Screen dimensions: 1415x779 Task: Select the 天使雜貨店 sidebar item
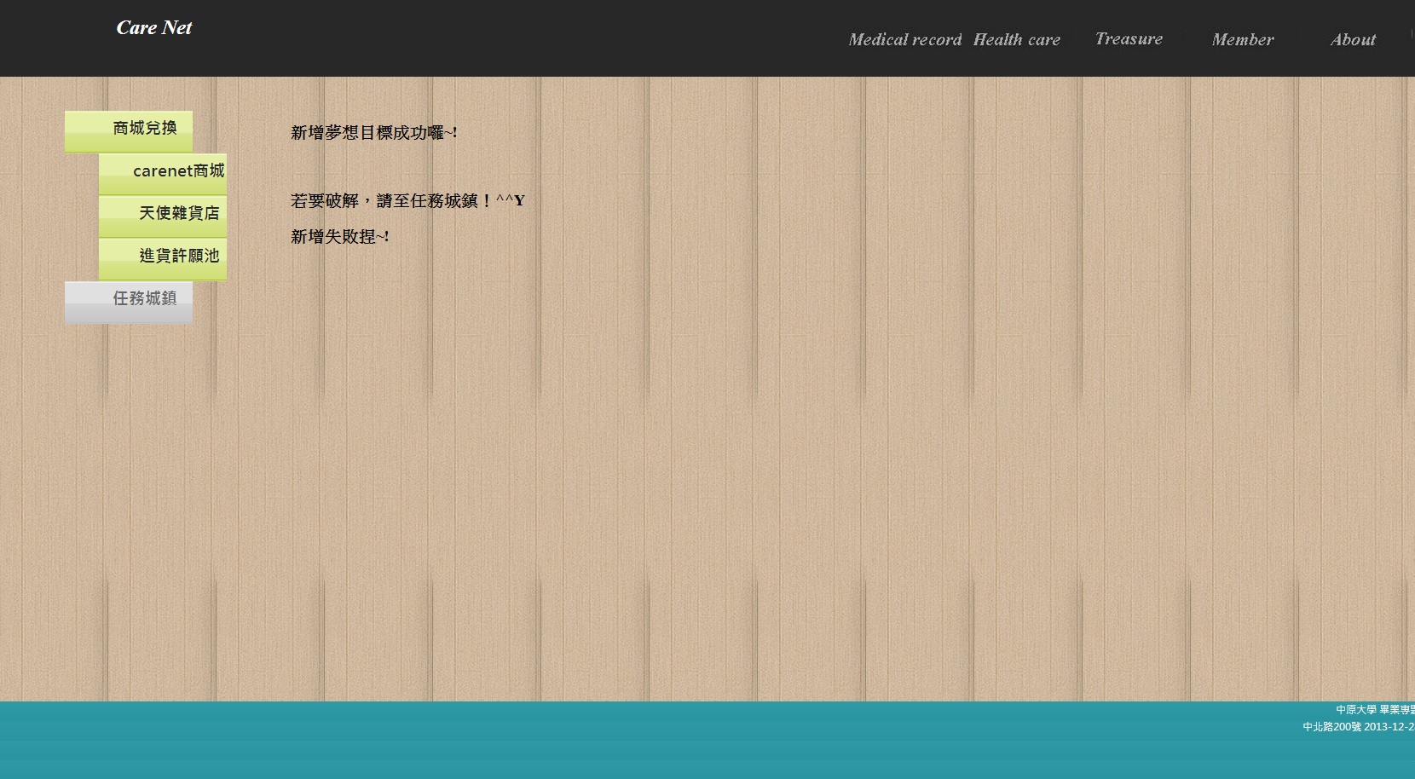(163, 215)
